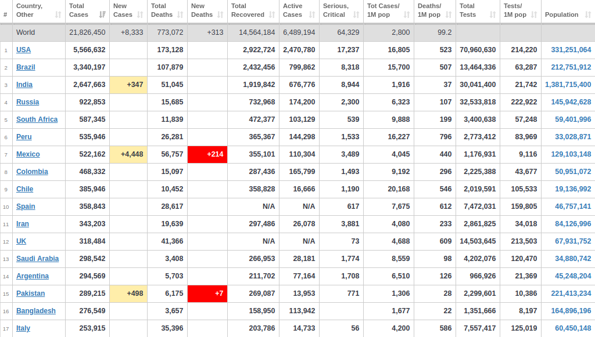595x337 pixels.
Task: Click Total Tests sort icon
Action: pos(493,15)
